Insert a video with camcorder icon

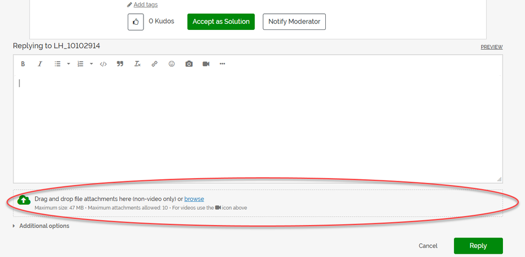[x=206, y=64]
